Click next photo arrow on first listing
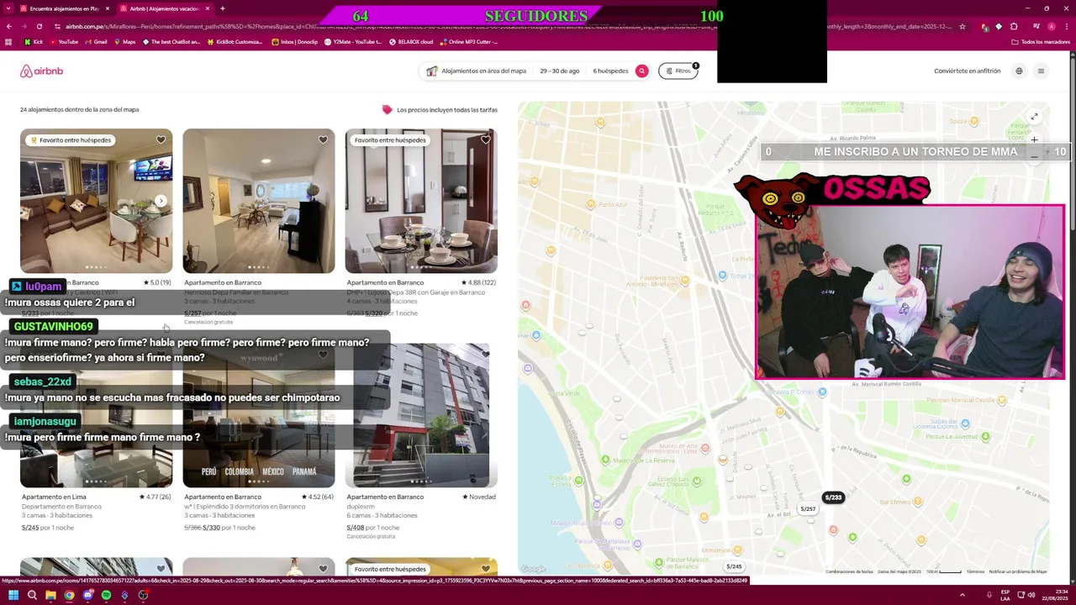1076x605 pixels. click(x=161, y=201)
